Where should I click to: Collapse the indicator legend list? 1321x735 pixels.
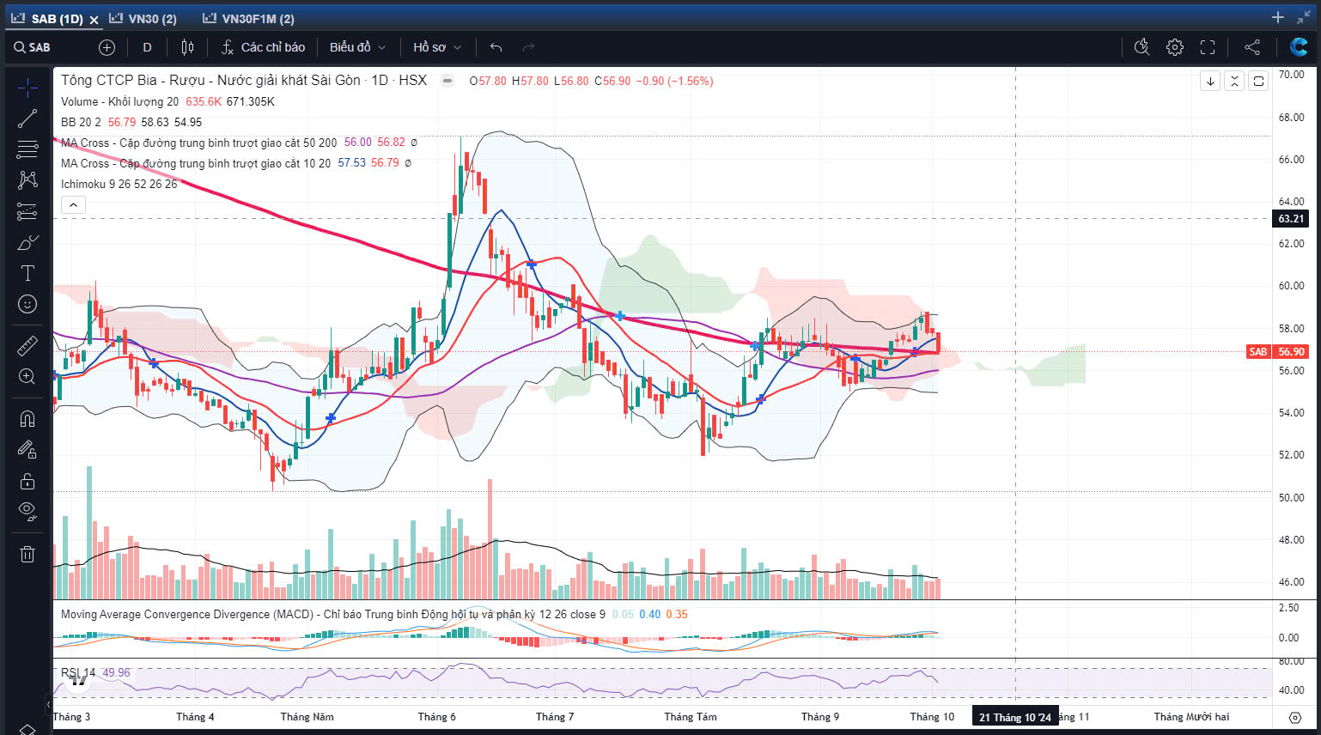73,204
